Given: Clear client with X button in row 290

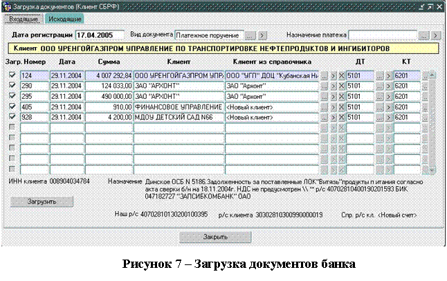Looking at the screenshot, I should click(x=341, y=86).
